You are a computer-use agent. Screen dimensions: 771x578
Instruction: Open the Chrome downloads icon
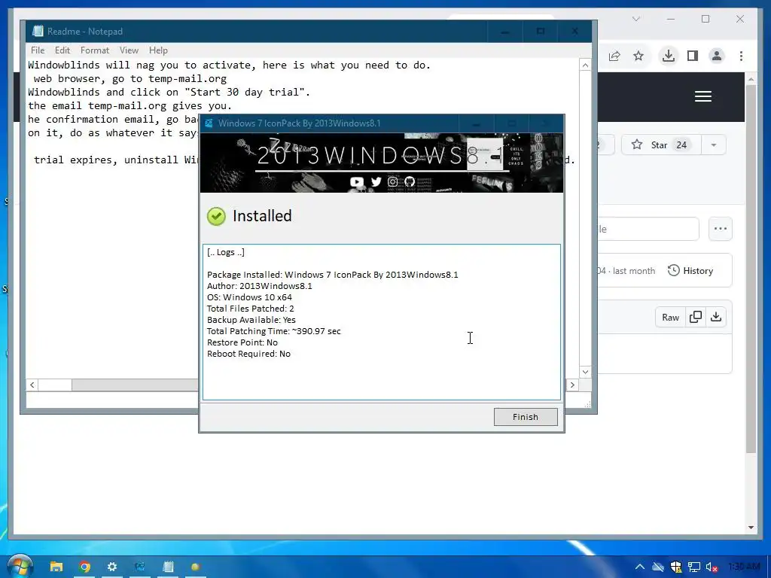pos(669,56)
